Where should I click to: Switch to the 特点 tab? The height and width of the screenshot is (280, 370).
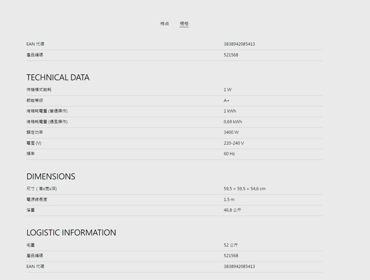(165, 24)
